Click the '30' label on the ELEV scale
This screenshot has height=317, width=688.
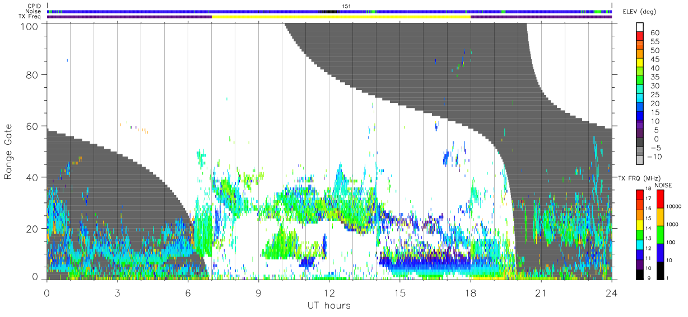654,86
